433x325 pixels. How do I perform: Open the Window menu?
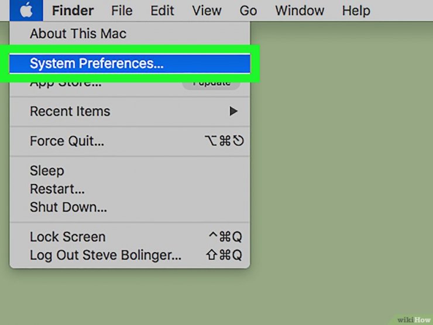click(300, 11)
